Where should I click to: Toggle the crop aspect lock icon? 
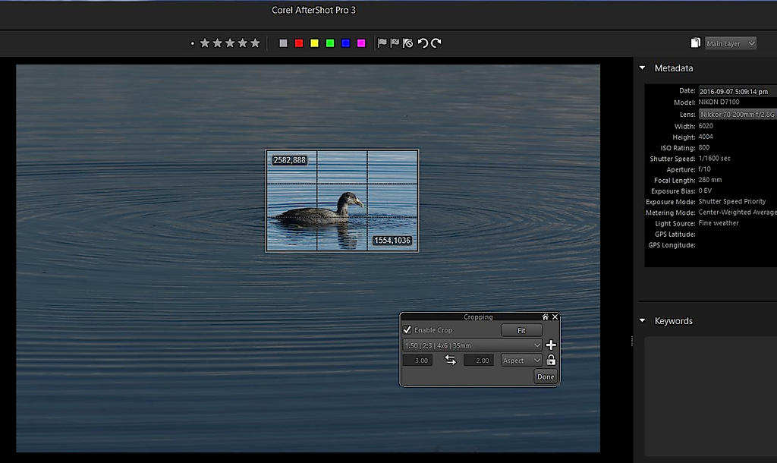pos(551,361)
